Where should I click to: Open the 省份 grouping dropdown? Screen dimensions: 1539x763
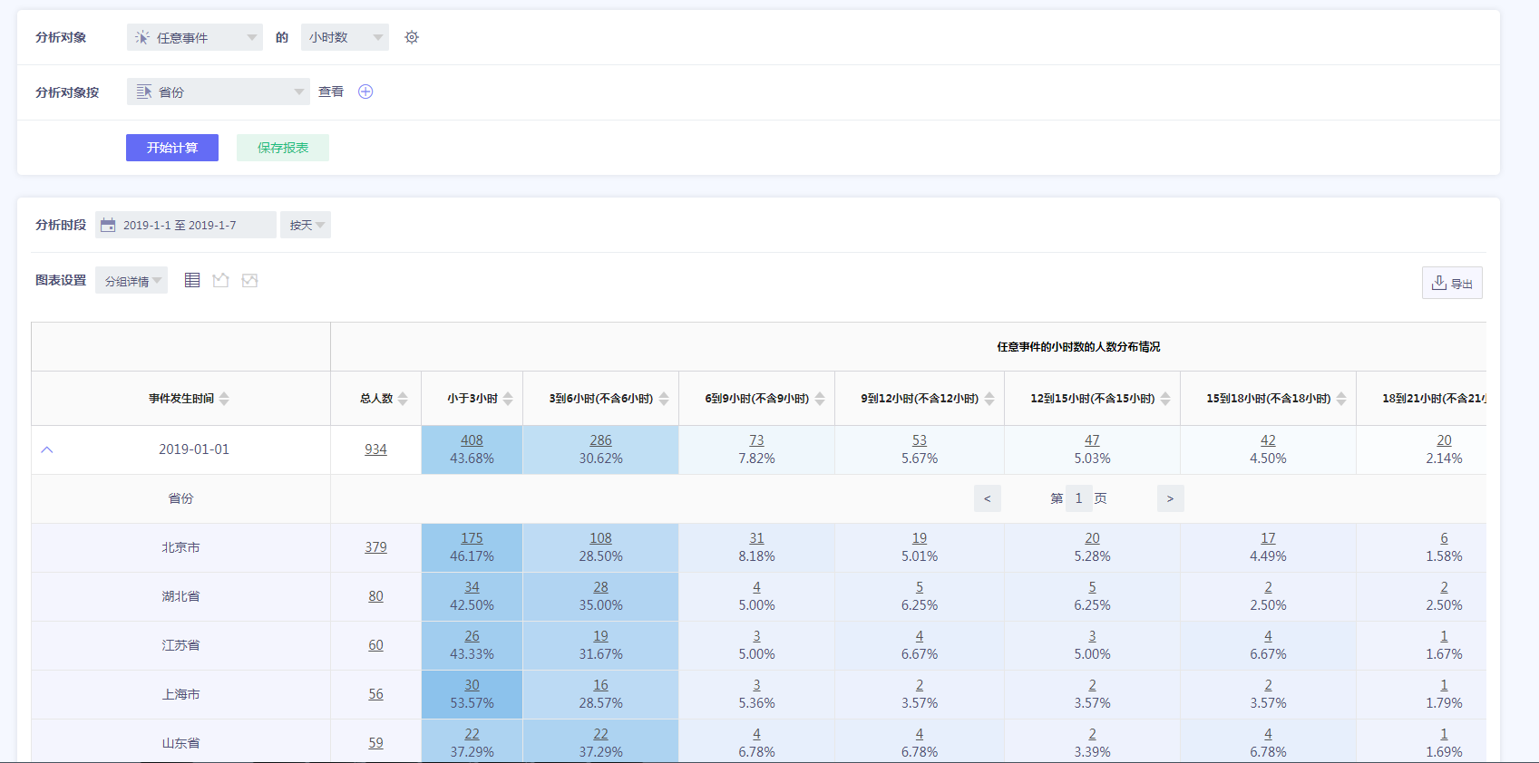218,92
